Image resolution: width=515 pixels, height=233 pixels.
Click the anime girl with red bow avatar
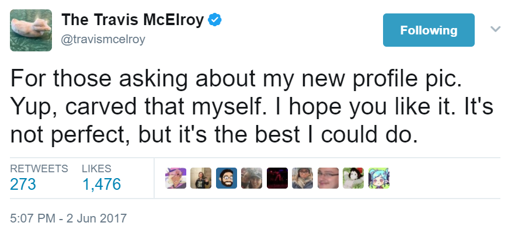point(353,178)
